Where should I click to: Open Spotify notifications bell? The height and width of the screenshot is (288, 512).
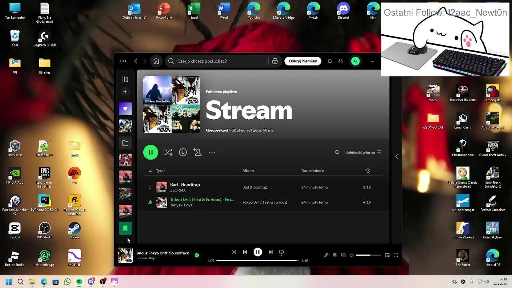click(330, 61)
